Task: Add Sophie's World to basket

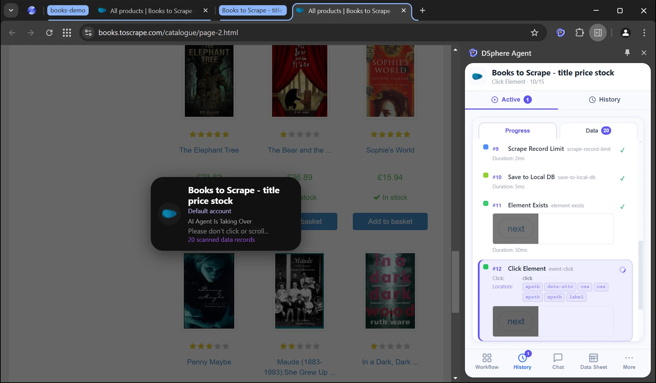Action: coord(390,221)
